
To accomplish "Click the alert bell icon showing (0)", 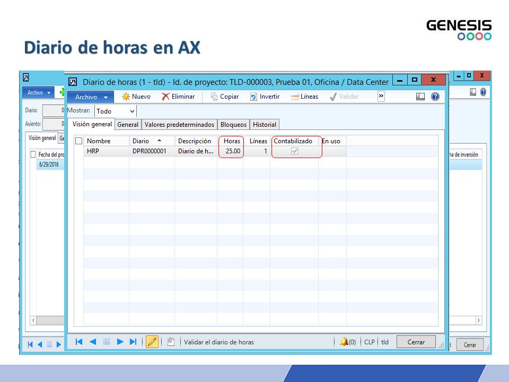I will [348, 342].
